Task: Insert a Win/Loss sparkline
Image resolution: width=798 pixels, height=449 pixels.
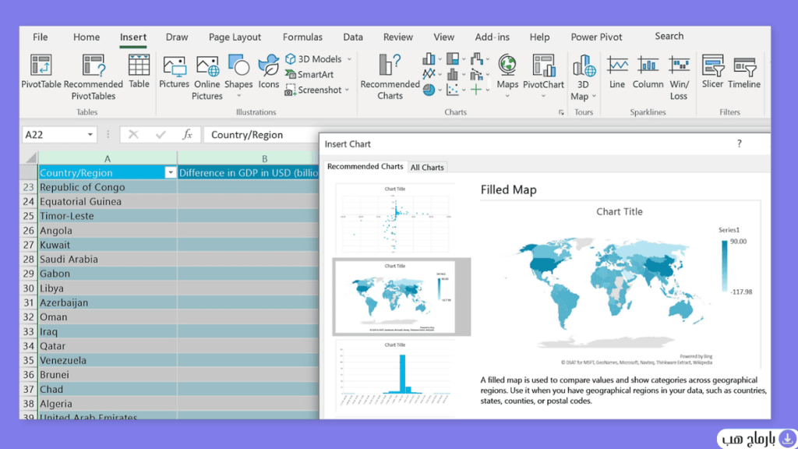Action: pyautogui.click(x=679, y=77)
